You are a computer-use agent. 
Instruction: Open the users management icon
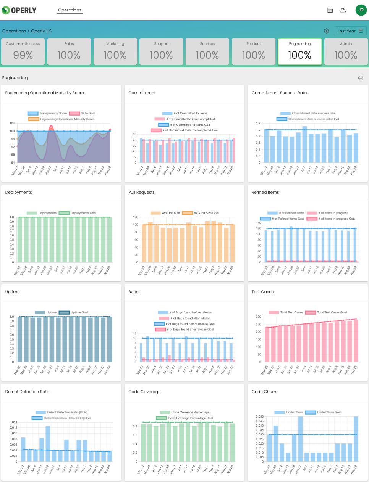[x=343, y=10]
